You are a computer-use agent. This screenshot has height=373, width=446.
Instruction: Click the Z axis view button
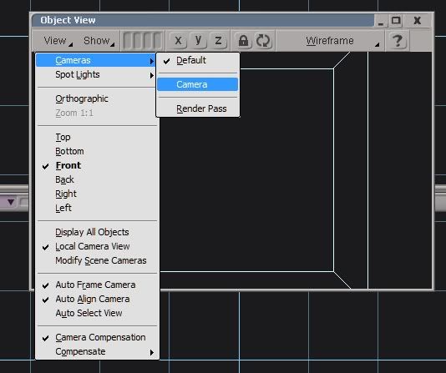point(218,41)
